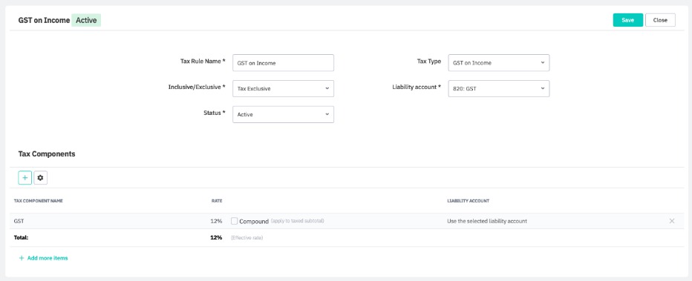Focus the Tax Rule Name input field

[283, 62]
